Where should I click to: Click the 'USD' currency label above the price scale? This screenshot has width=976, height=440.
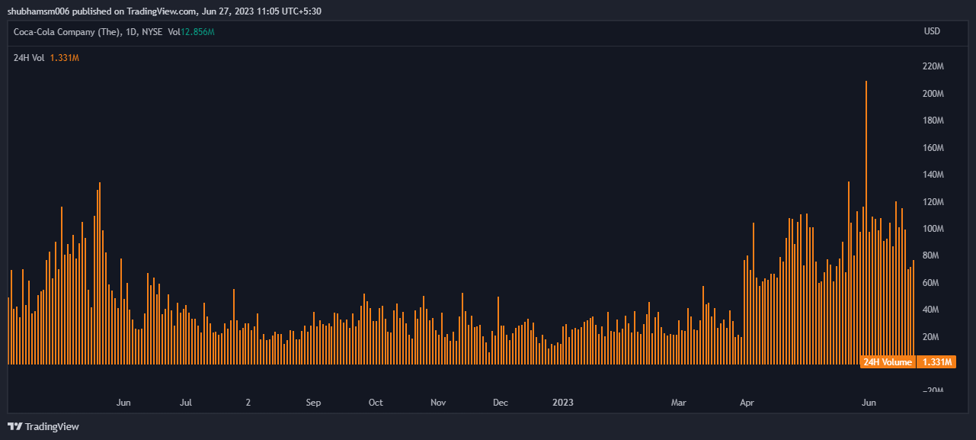[932, 32]
